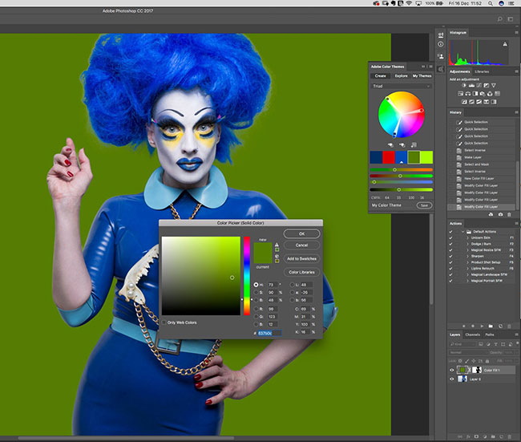The height and width of the screenshot is (442, 521).
Task: Switch to the Channels tab
Action: [473, 334]
